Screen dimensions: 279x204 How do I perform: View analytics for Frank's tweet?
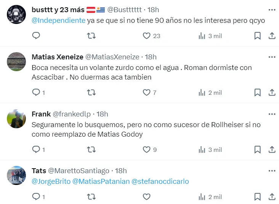210,150
